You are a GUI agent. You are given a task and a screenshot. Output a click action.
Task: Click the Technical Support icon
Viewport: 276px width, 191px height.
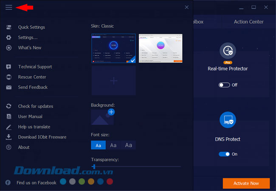point(8,67)
